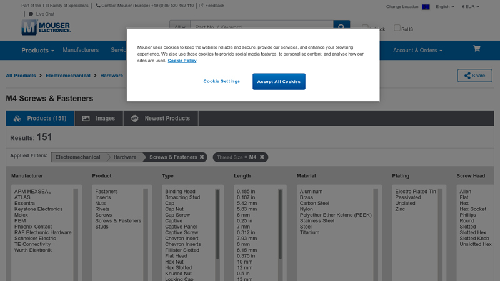This screenshot has width=500, height=281.
Task: Go to Electromechanical breadcrumb link
Action: click(x=68, y=76)
